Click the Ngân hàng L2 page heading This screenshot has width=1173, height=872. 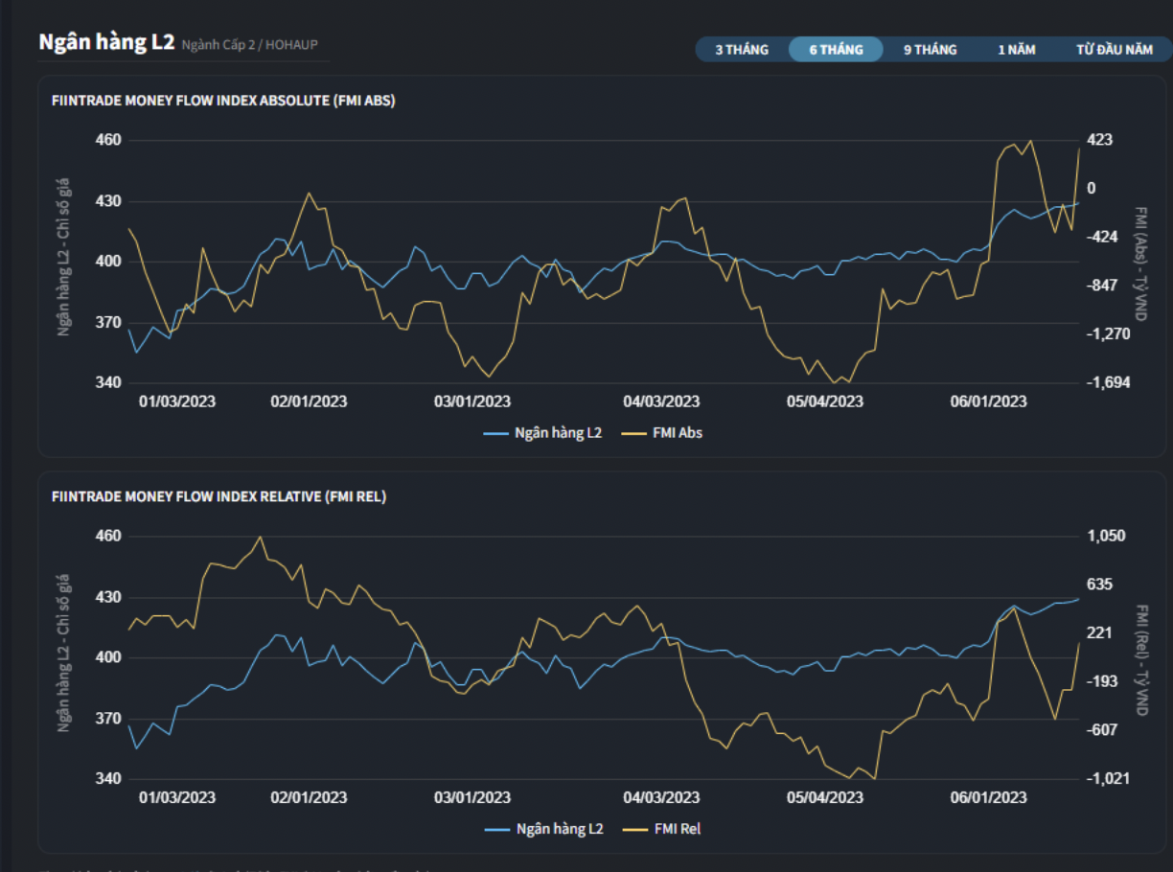pos(106,42)
